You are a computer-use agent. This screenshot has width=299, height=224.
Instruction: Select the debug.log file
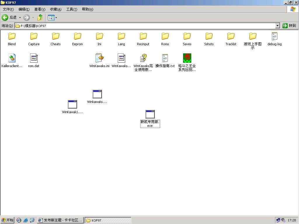[274, 39]
